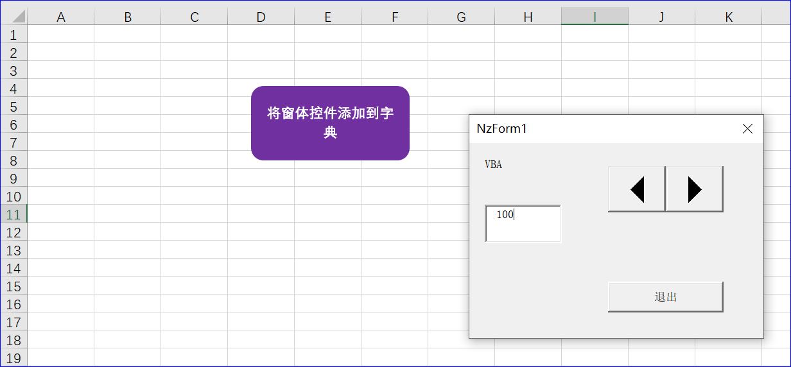791x367 pixels.
Task: Select row 8 header
Action: pyautogui.click(x=13, y=160)
